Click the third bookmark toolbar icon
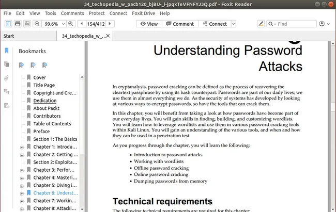Image resolution: width=336 pixels, height=212 pixels. pyautogui.click(x=44, y=65)
